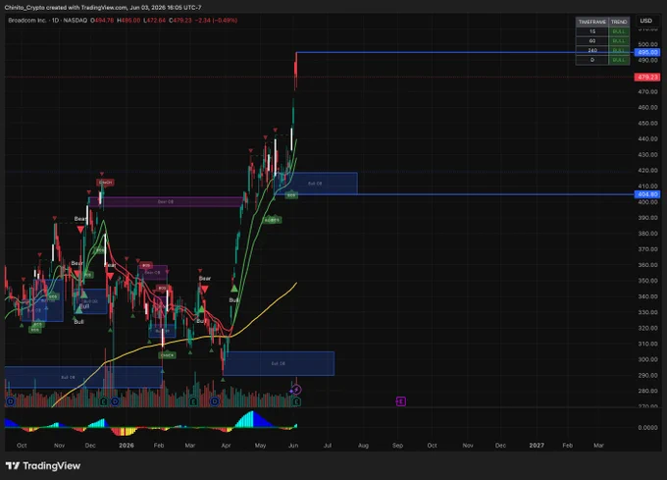Click the TradingView logo at the bottom
This screenshot has width=667, height=480.
coord(43,465)
